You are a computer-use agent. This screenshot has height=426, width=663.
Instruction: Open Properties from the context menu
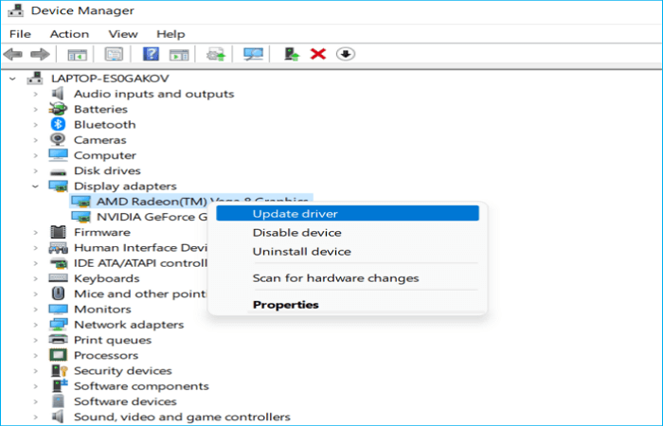pos(348,305)
